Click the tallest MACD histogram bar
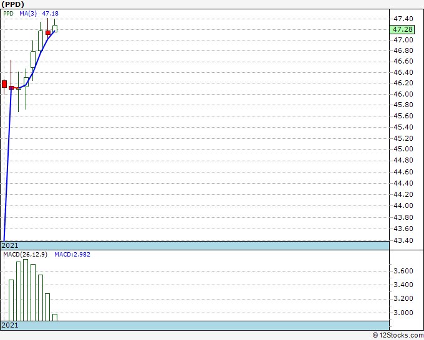Viewport: 424px width, 340px height. point(26,290)
